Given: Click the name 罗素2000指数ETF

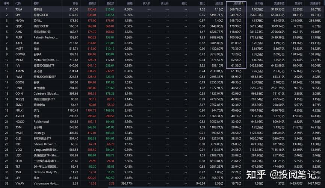Looking at the screenshot, I should point(45,77).
